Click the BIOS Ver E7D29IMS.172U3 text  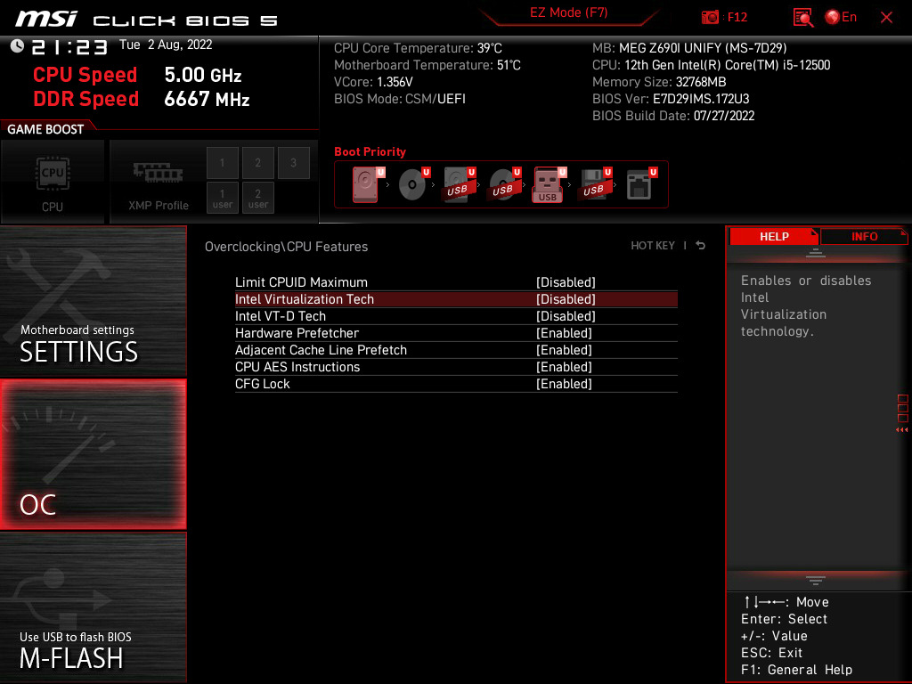(x=671, y=98)
